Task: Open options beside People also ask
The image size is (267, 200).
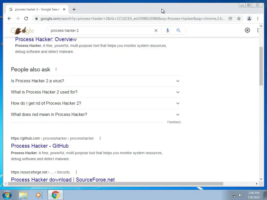Action: pos(56,69)
